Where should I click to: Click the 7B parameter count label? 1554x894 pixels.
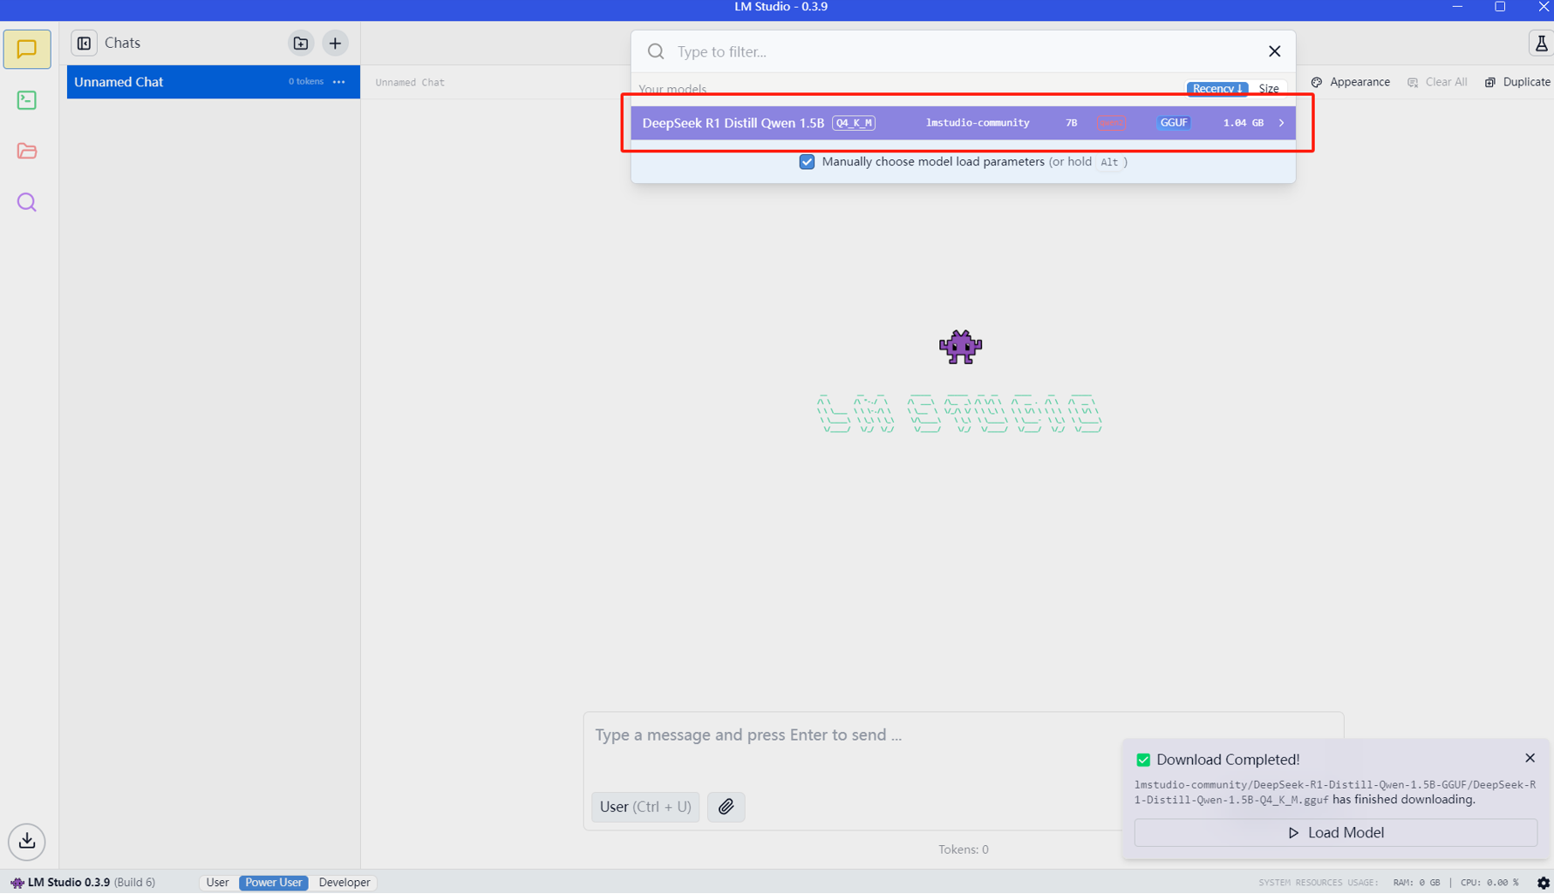coord(1071,123)
